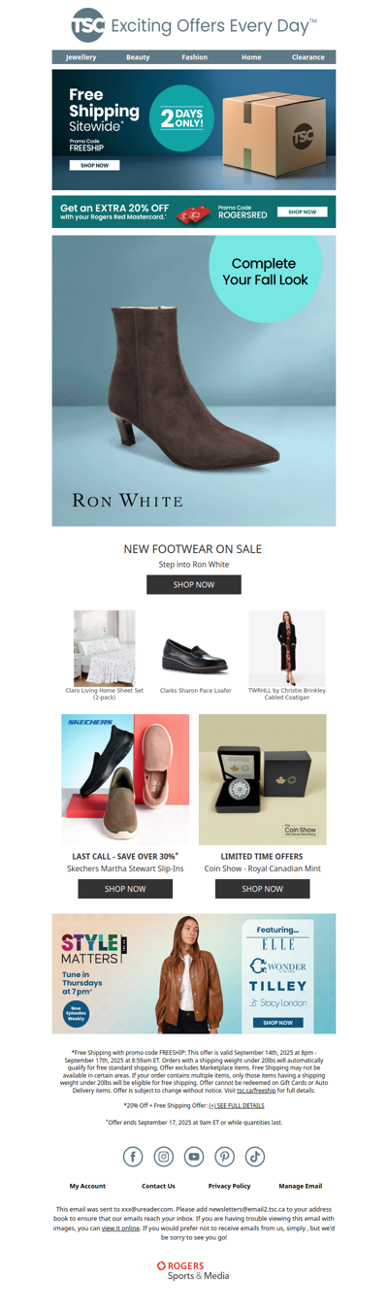Screen dimensions: 388x1310
Task: Click Shop Now on Free Shipping banner
Action: pyautogui.click(x=94, y=165)
